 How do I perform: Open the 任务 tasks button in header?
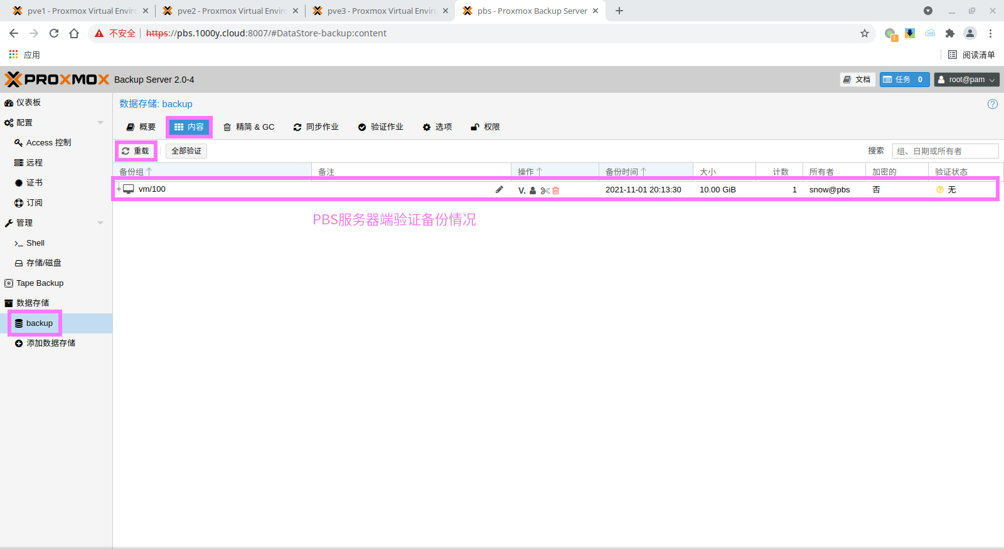click(x=904, y=80)
